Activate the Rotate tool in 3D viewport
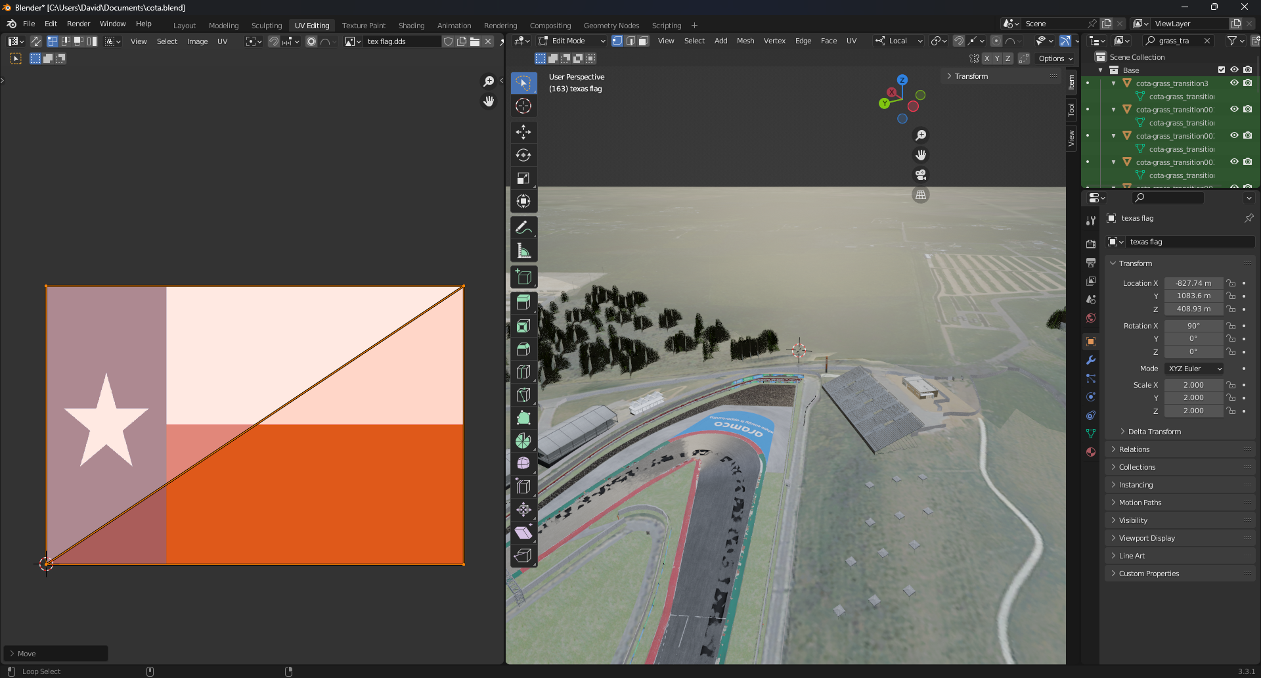This screenshot has height=678, width=1261. point(523,155)
